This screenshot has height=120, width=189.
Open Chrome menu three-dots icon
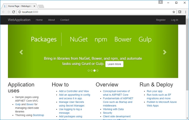(185, 12)
